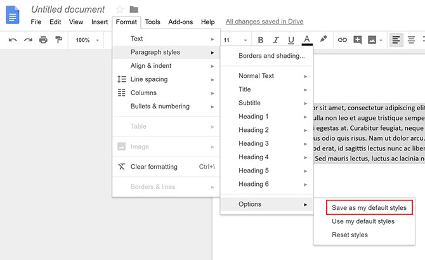Print the document using printer icon
Image resolution: width=425 pixels, height=260 pixels.
click(x=43, y=40)
